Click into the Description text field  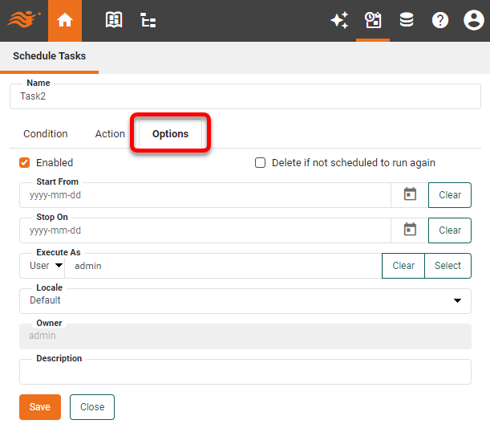pos(245,373)
